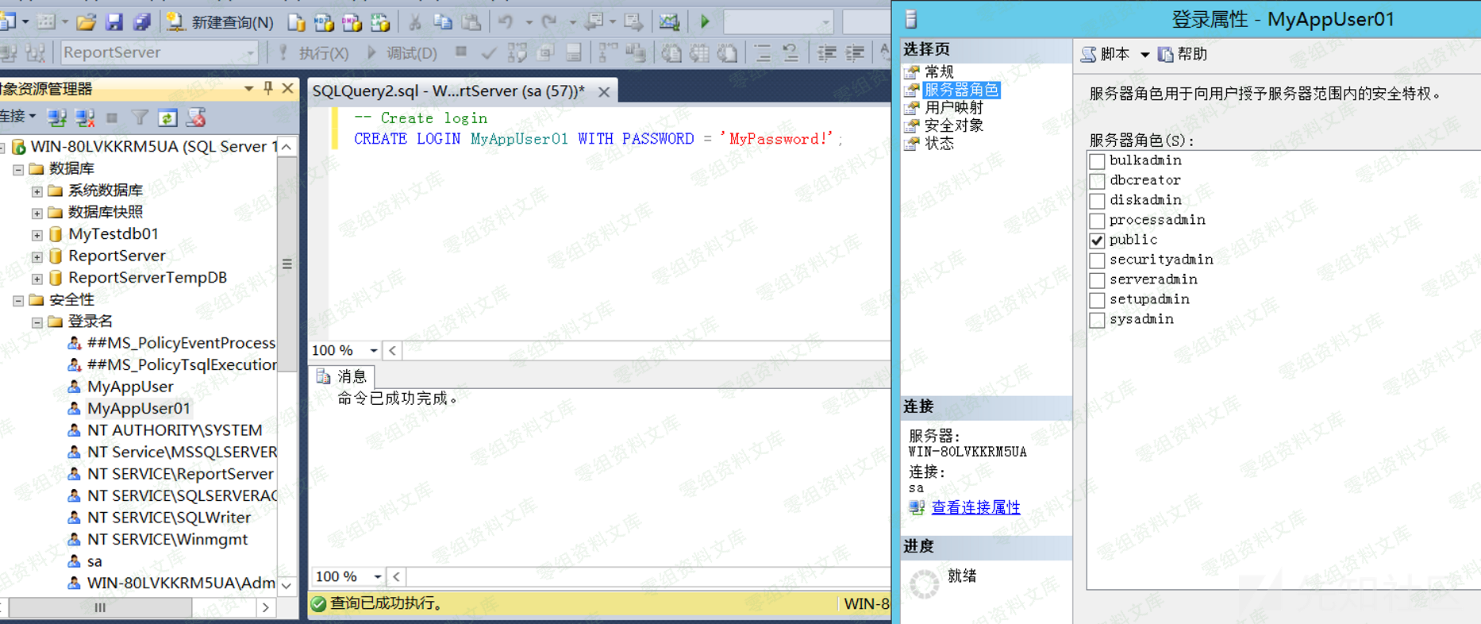Click the Cut scissors toolbar icon
Image resolution: width=1481 pixels, height=624 pixels.
tap(414, 22)
